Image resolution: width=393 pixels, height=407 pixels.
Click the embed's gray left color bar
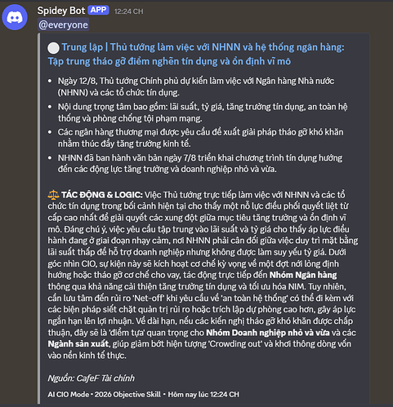point(39,219)
